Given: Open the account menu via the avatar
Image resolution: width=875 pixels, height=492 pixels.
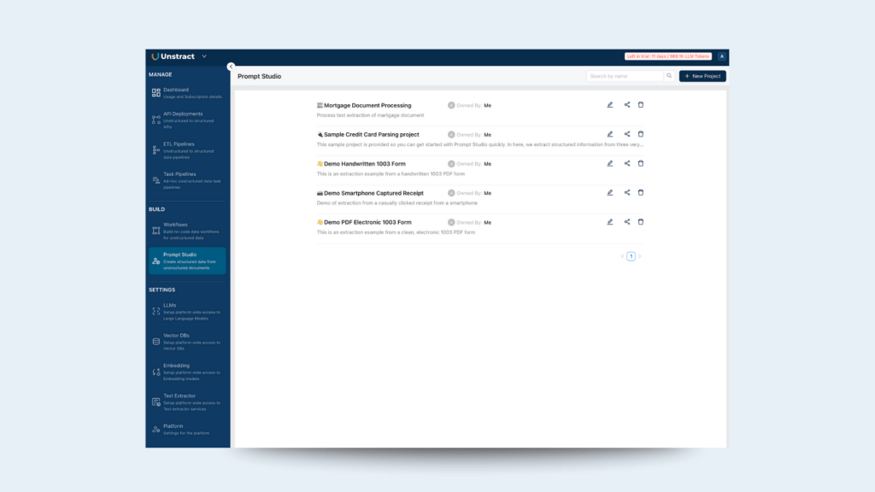Looking at the screenshot, I should click(x=722, y=56).
